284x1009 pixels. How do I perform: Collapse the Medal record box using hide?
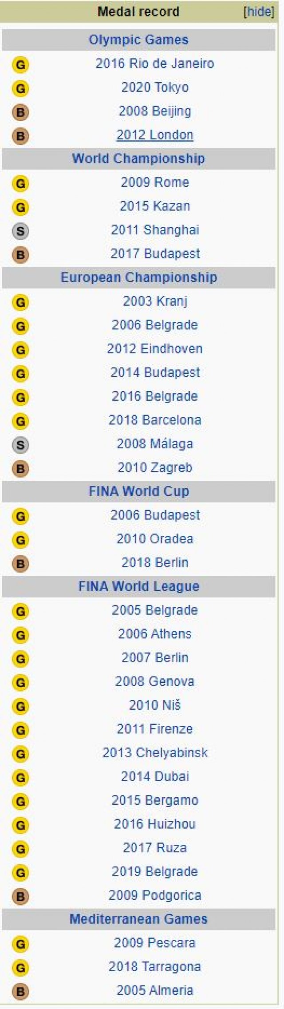(259, 12)
